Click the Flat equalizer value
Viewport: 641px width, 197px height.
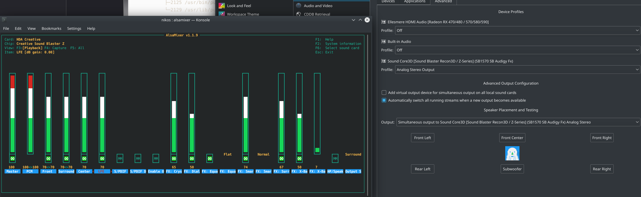pyautogui.click(x=227, y=154)
